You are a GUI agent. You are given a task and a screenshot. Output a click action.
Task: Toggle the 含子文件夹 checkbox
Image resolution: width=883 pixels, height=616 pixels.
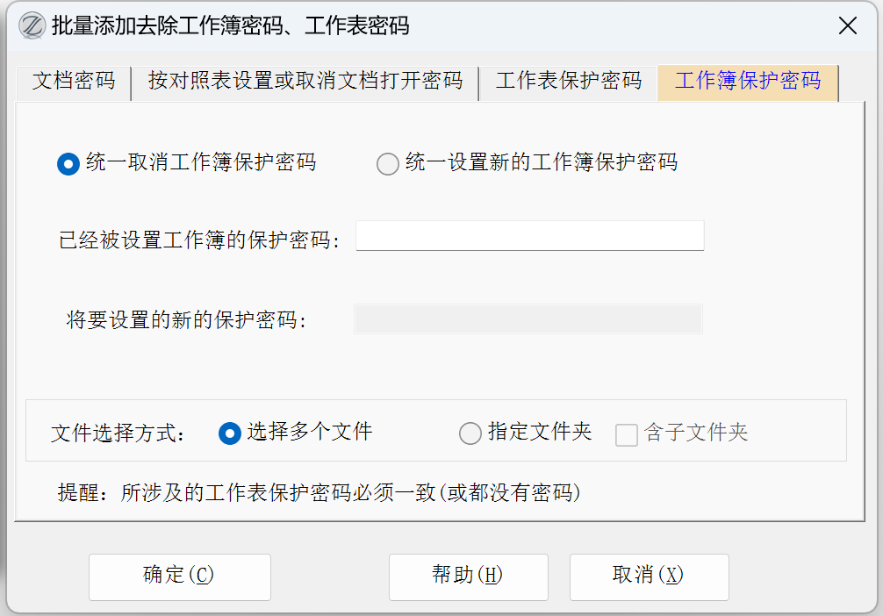point(626,434)
